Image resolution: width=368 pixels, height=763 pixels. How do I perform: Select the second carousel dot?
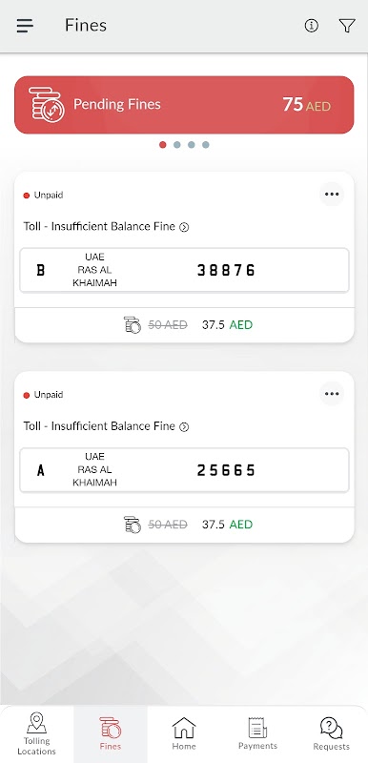coord(177,145)
